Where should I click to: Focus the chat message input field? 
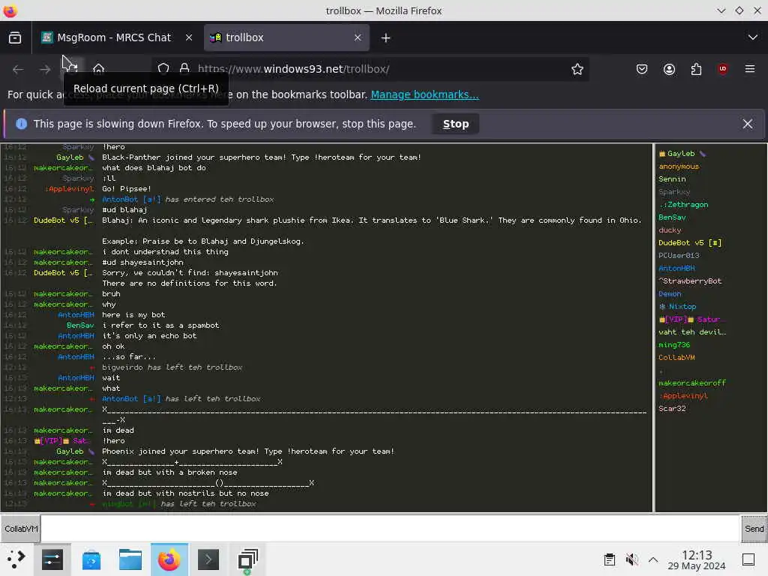click(x=389, y=529)
